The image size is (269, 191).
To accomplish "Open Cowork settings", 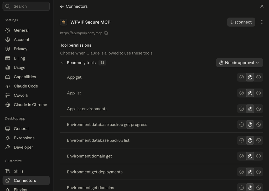I will tap(26, 95).
